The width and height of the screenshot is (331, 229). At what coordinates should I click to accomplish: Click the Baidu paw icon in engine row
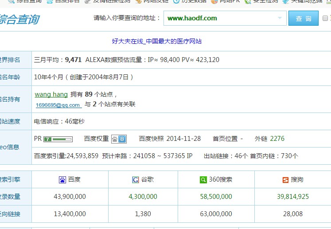tap(62, 180)
